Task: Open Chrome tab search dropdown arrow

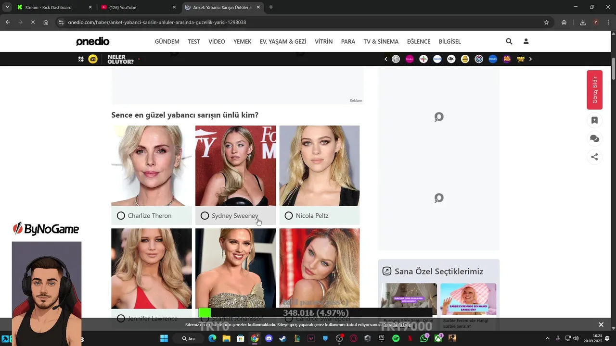Action: [7, 7]
